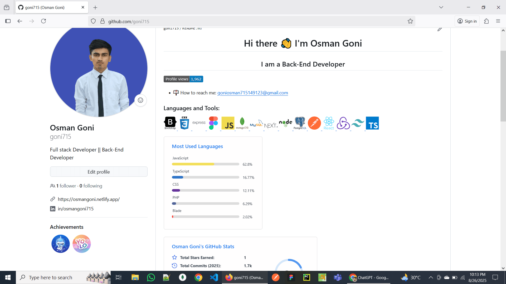Click the CSS3 badge icon
Viewport: 506px width, 284px height.
[x=184, y=123]
